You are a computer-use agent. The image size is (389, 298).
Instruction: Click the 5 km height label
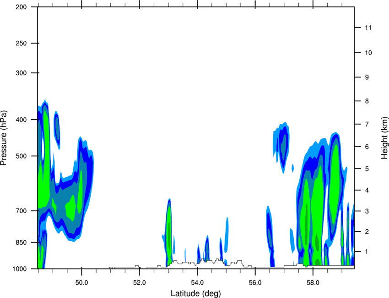[x=367, y=169]
